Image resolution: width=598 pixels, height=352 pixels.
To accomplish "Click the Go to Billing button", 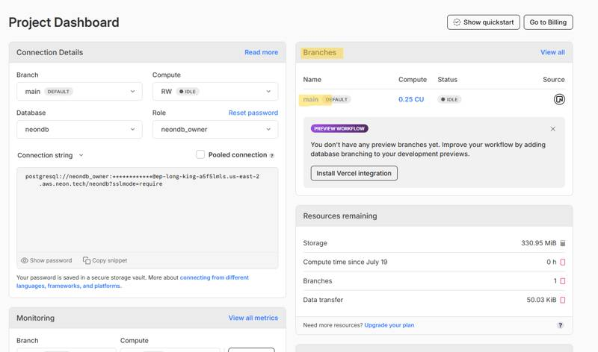I will (548, 22).
